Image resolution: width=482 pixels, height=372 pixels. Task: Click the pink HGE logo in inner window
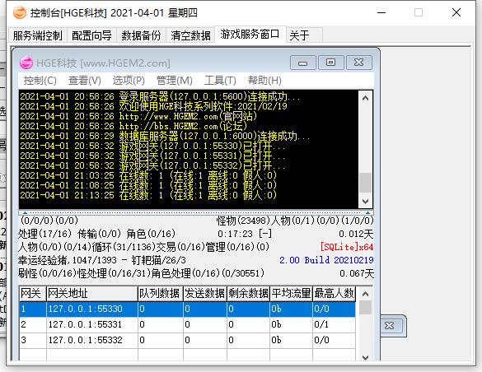coord(26,63)
